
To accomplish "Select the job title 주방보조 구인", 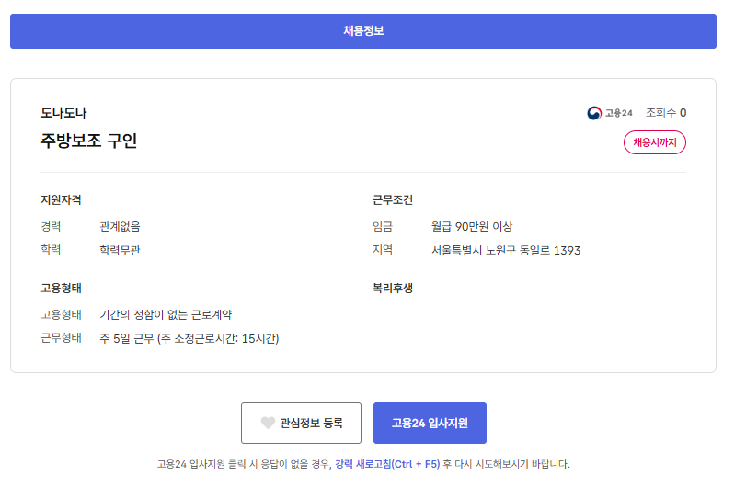I will pyautogui.click(x=89, y=141).
